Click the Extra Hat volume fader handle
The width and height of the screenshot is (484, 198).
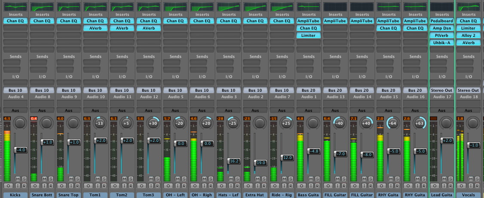pos(260,163)
